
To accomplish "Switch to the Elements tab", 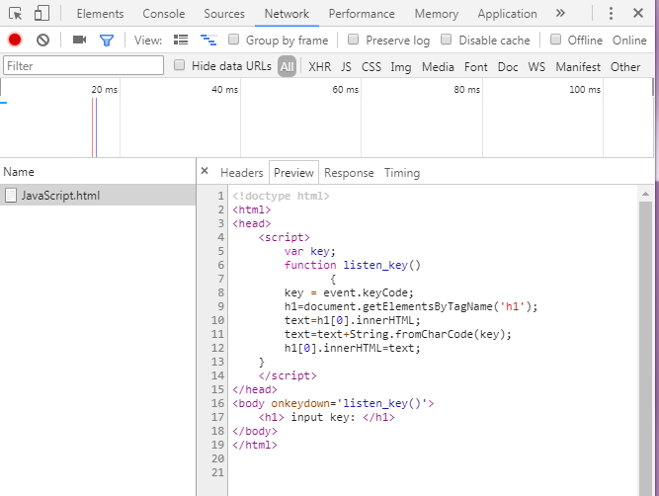I will point(100,14).
